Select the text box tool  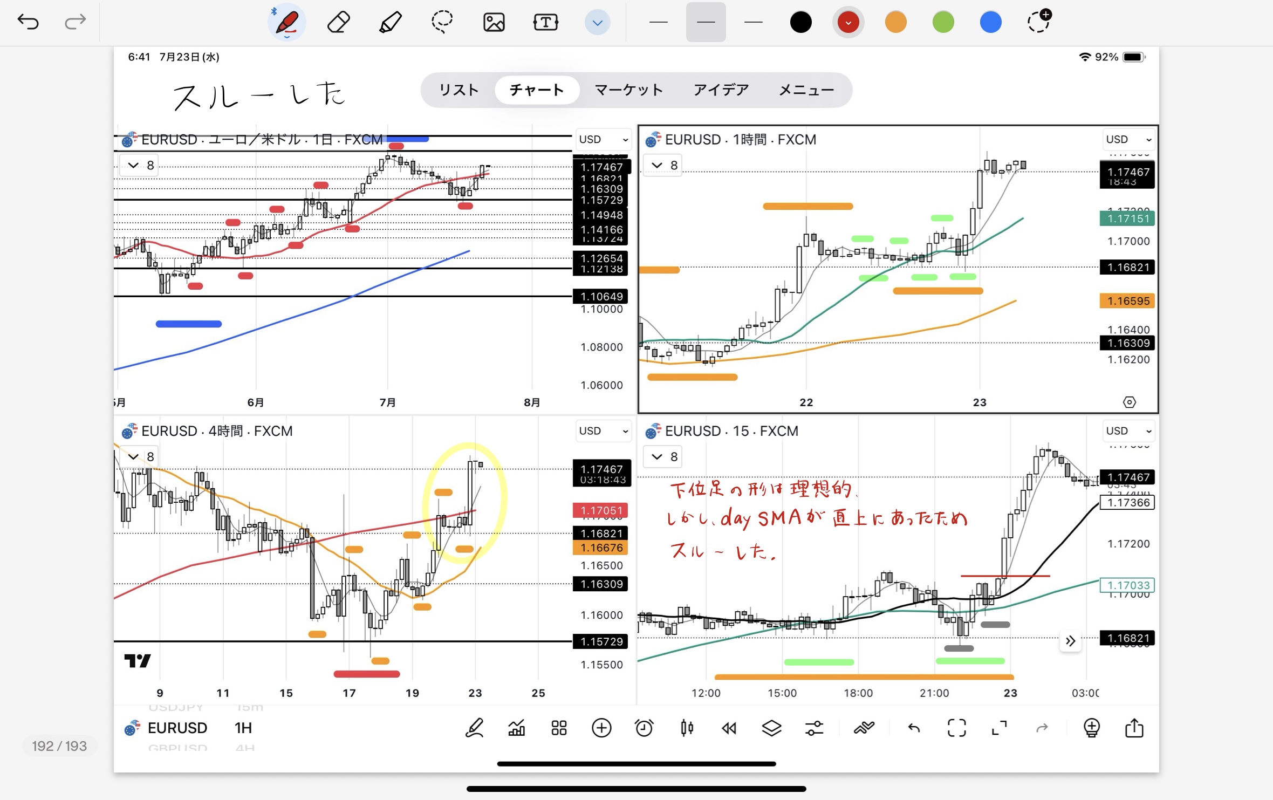(x=545, y=23)
